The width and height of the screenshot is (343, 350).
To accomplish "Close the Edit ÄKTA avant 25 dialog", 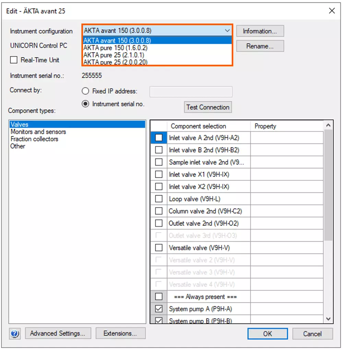I will click(x=332, y=11).
